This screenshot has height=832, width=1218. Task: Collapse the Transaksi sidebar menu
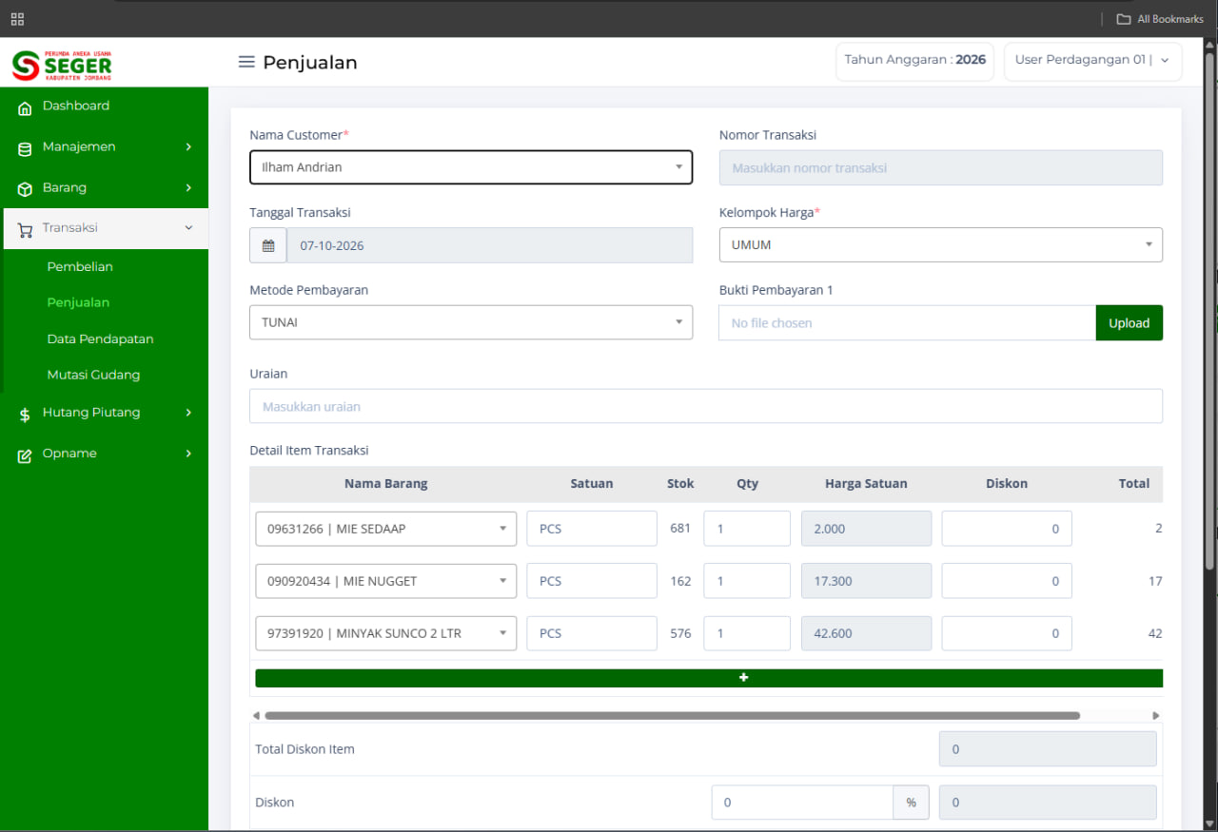tap(105, 228)
